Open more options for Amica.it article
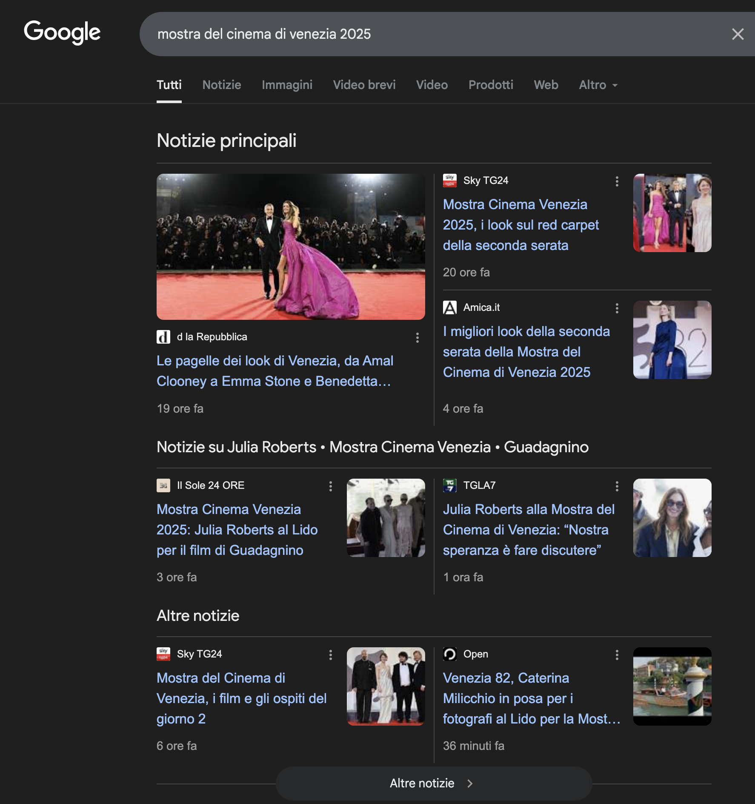 click(617, 308)
